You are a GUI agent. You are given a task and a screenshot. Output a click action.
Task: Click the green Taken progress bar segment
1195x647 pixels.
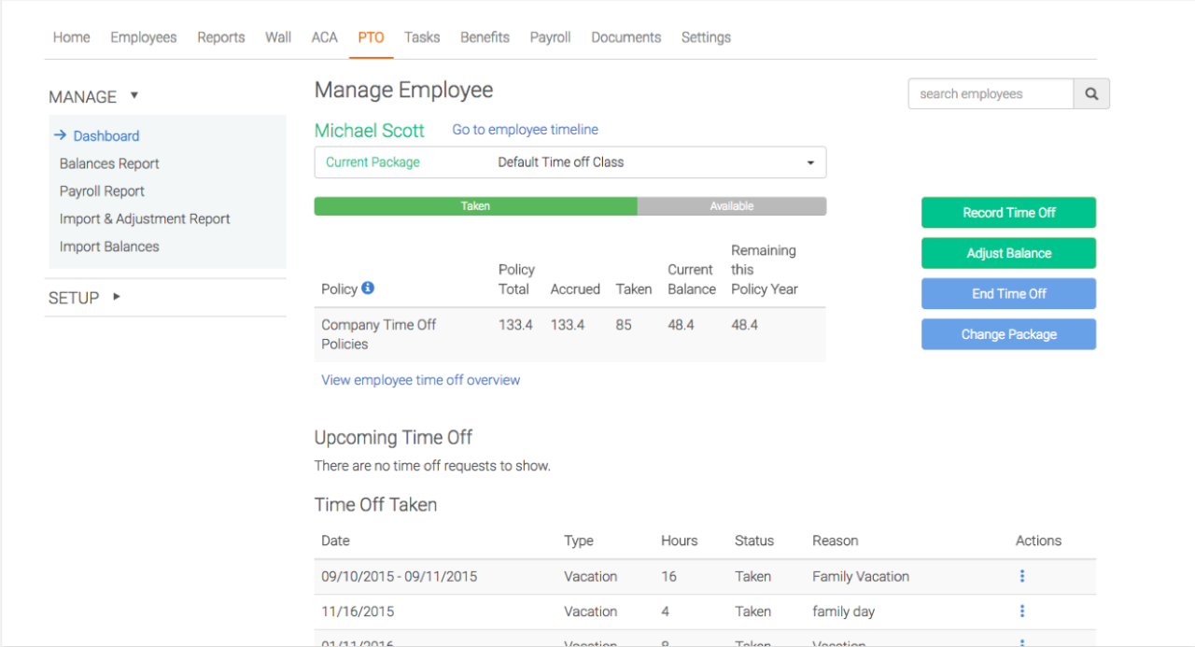point(475,206)
